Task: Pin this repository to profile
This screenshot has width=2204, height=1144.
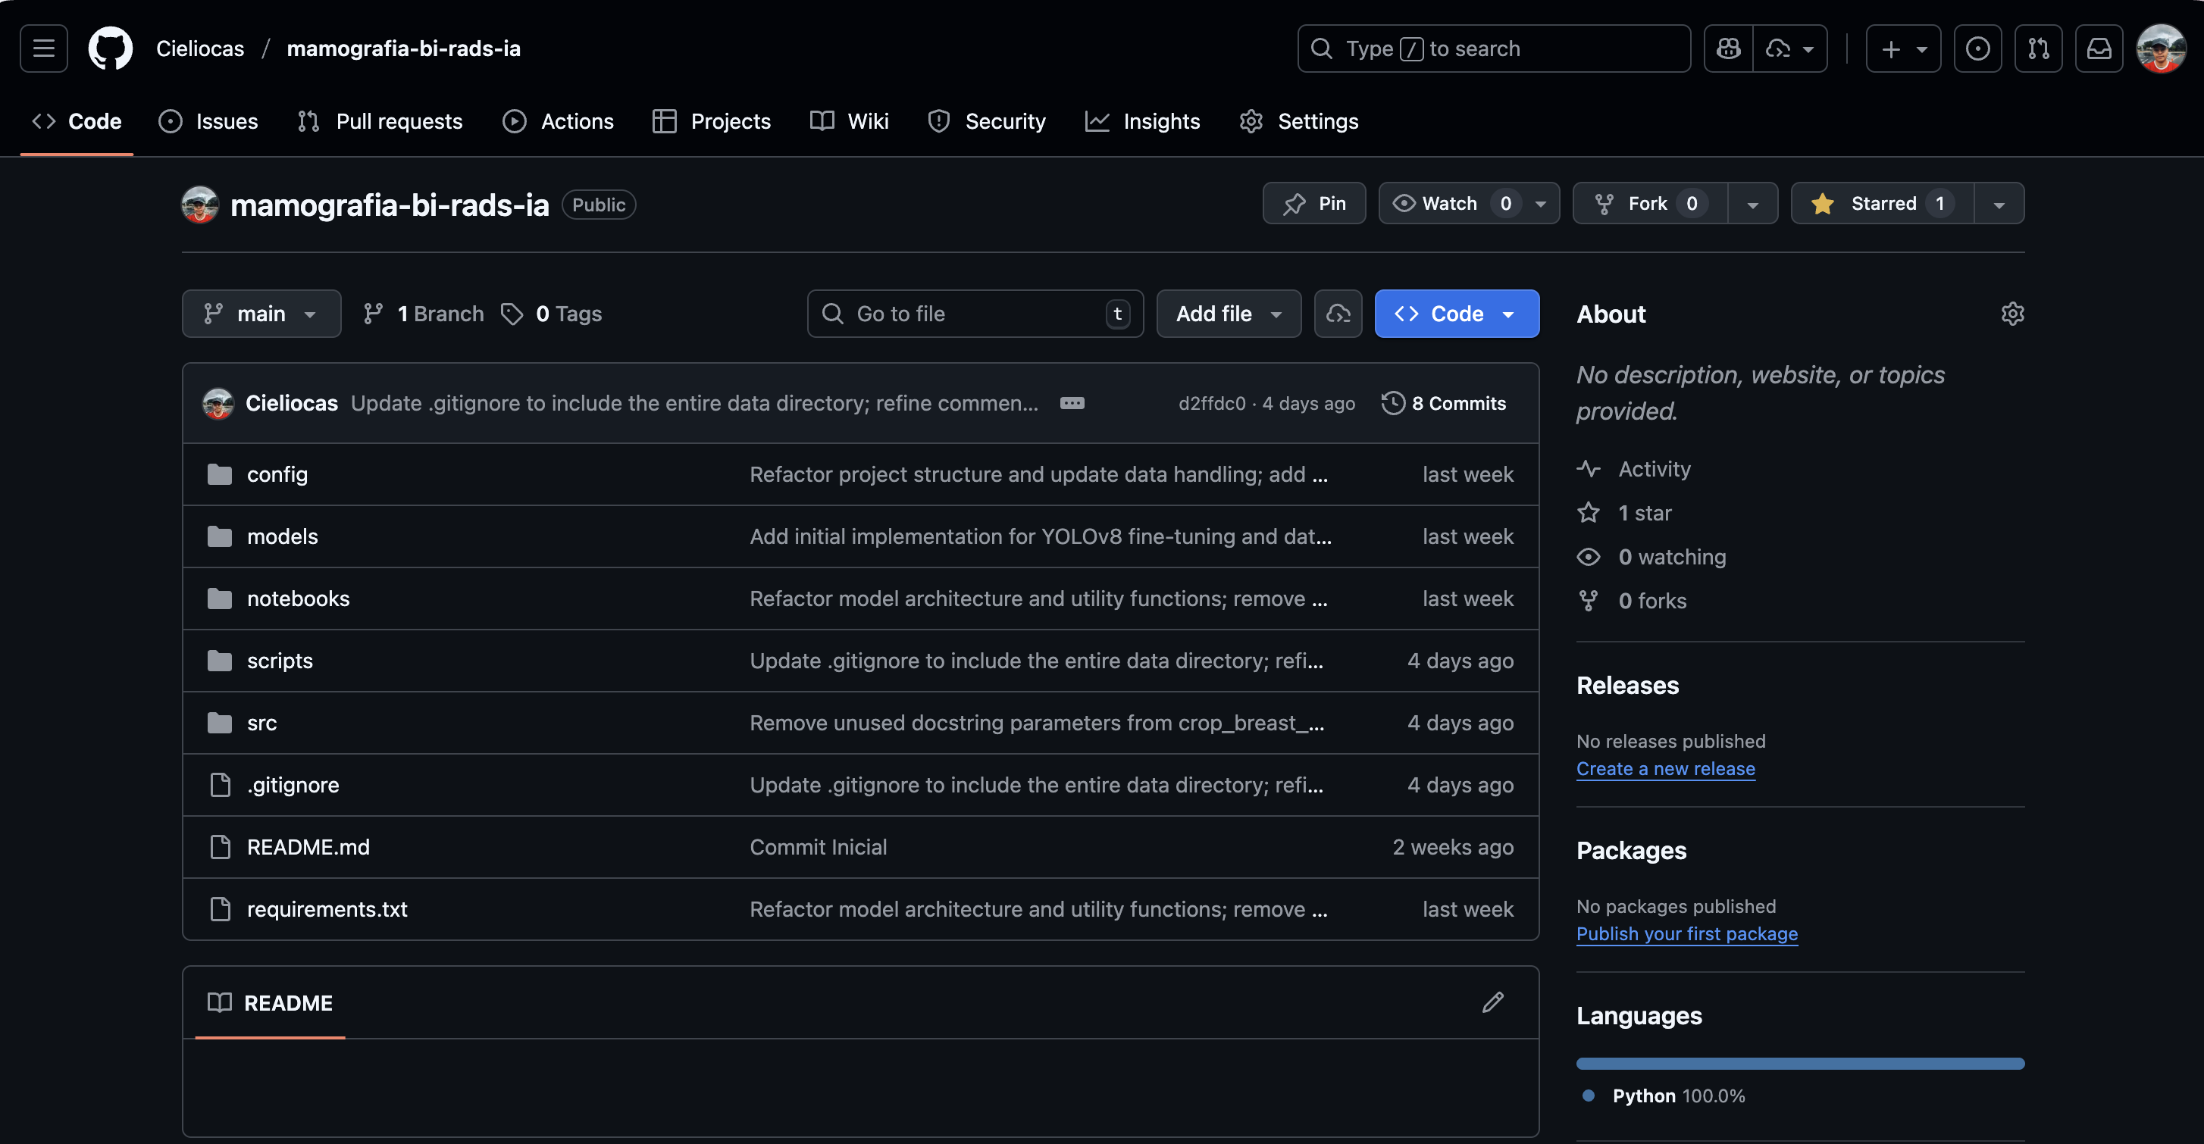Action: [1313, 204]
